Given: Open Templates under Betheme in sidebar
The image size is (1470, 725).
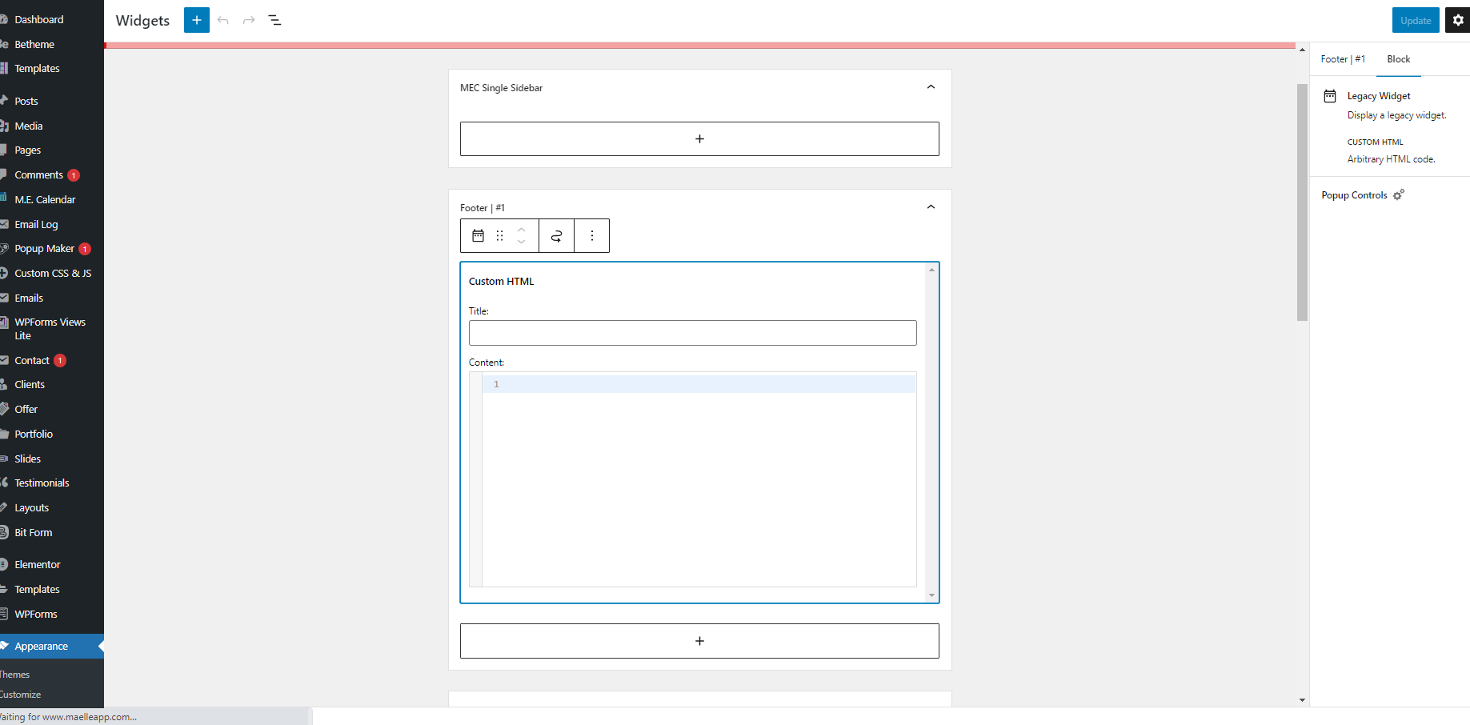Looking at the screenshot, I should [x=37, y=68].
